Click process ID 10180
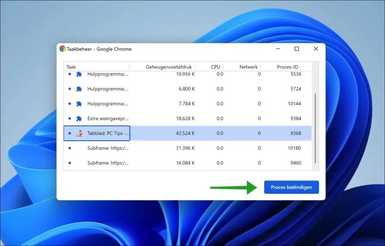The height and width of the screenshot is (246, 385). tap(294, 148)
